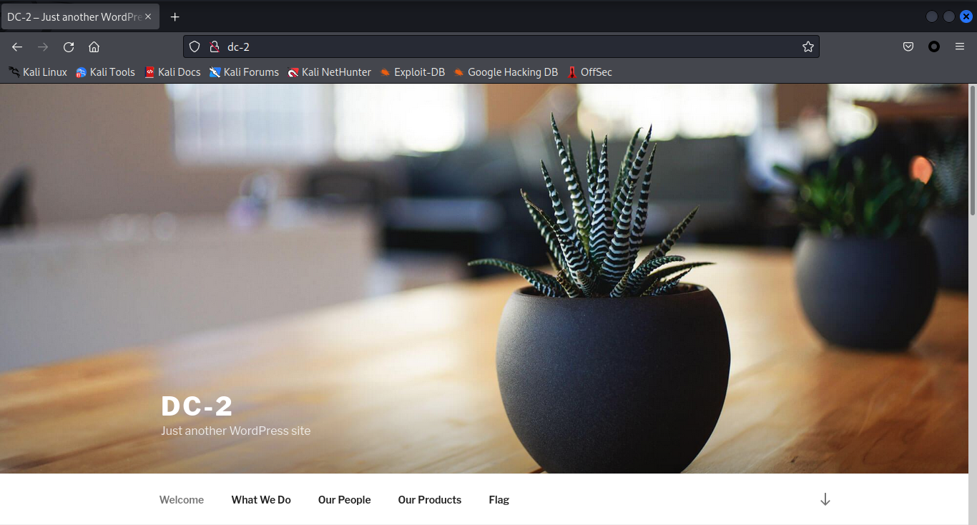Reload the current page
The width and height of the screenshot is (977, 525).
click(69, 47)
